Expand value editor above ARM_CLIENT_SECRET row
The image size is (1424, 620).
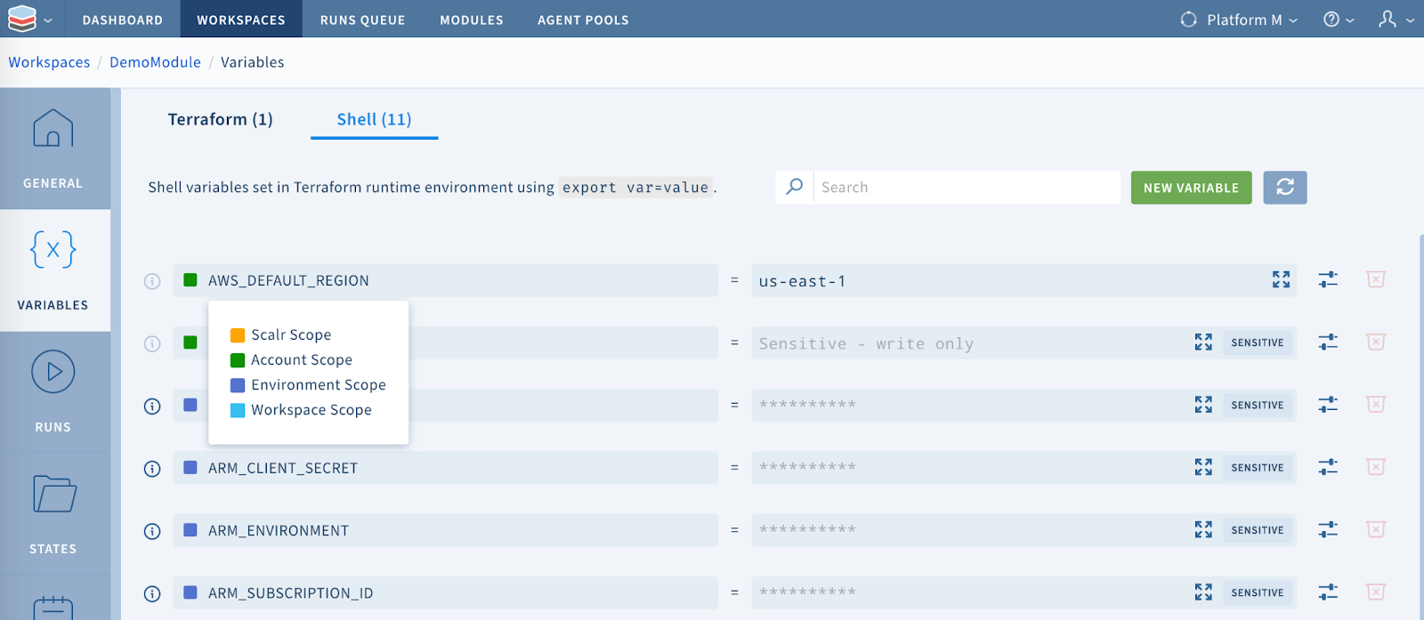click(1203, 404)
